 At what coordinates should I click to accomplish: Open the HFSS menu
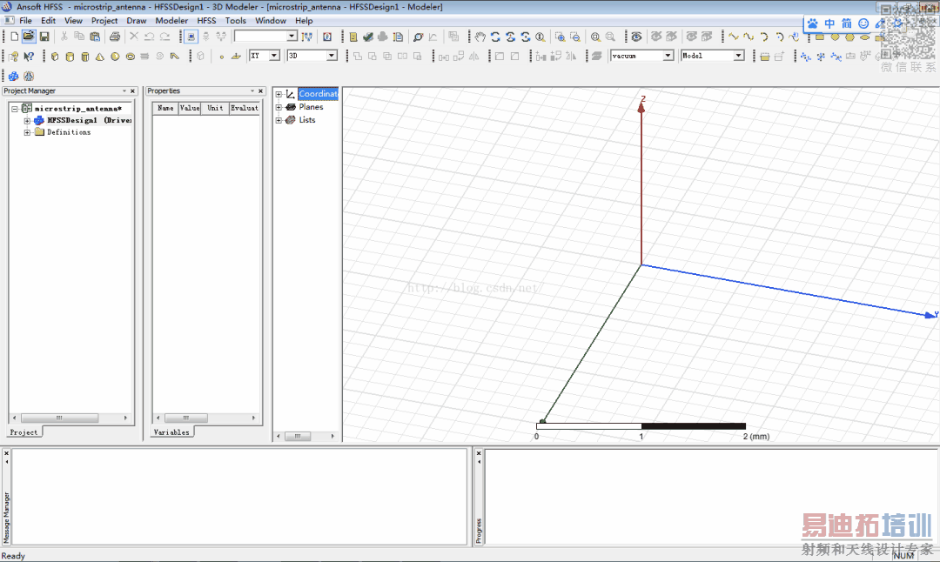click(206, 20)
